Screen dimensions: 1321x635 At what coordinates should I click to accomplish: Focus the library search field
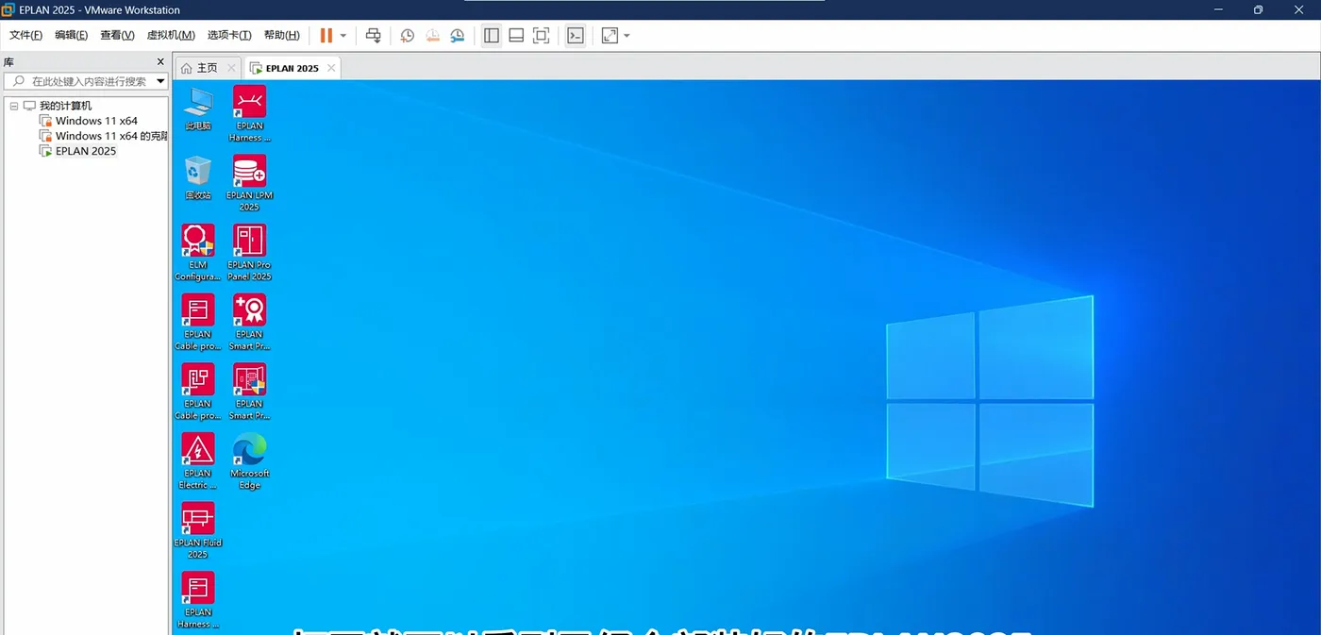[x=85, y=81]
